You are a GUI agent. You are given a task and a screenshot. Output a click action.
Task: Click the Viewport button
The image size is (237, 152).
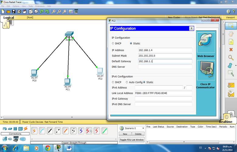(230, 18)
